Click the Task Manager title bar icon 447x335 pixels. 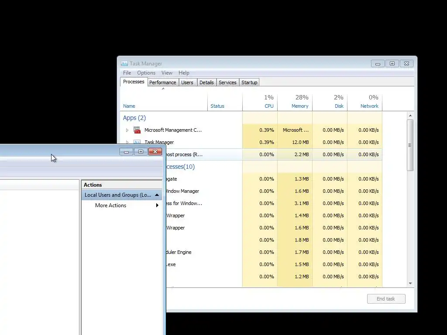click(x=124, y=64)
